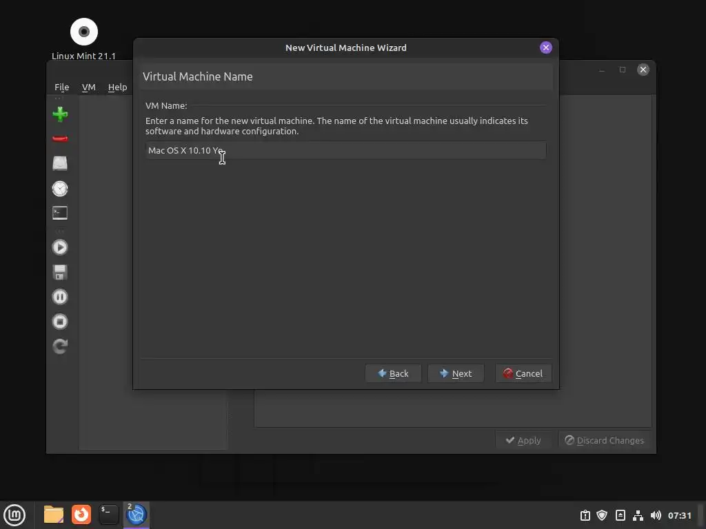Click the play start VM icon
The image size is (706, 529).
(60, 247)
